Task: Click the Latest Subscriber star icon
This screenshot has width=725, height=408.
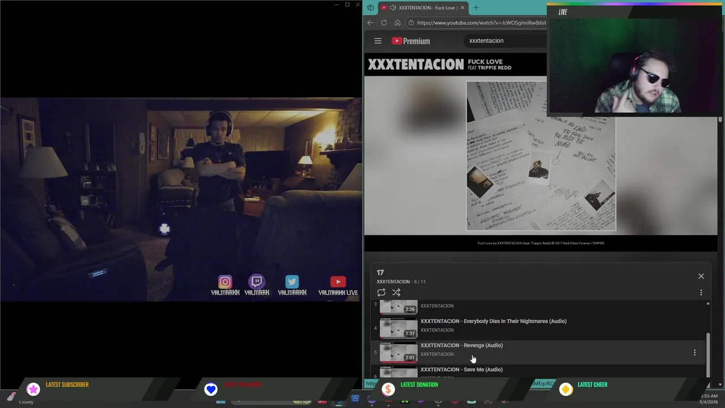Action: (33, 389)
